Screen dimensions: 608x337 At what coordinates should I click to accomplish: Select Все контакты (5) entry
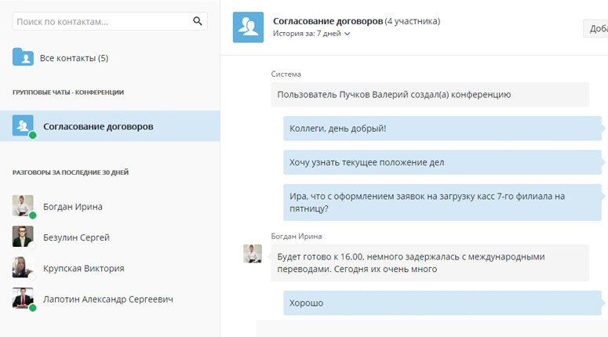coord(74,58)
